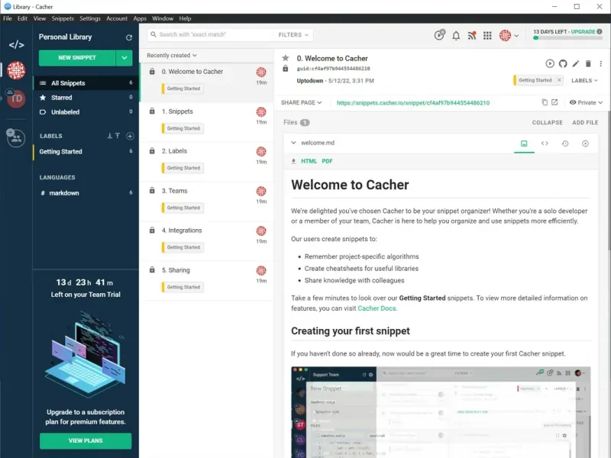Remove the Getting Started label tag
This screenshot has height=458, width=611.
click(x=559, y=80)
